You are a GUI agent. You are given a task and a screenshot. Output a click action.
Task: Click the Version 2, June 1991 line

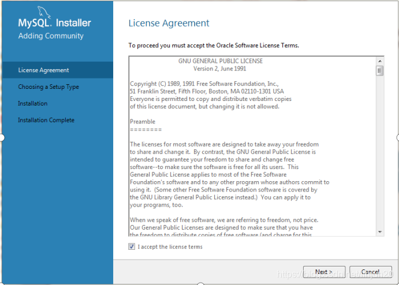click(x=219, y=69)
